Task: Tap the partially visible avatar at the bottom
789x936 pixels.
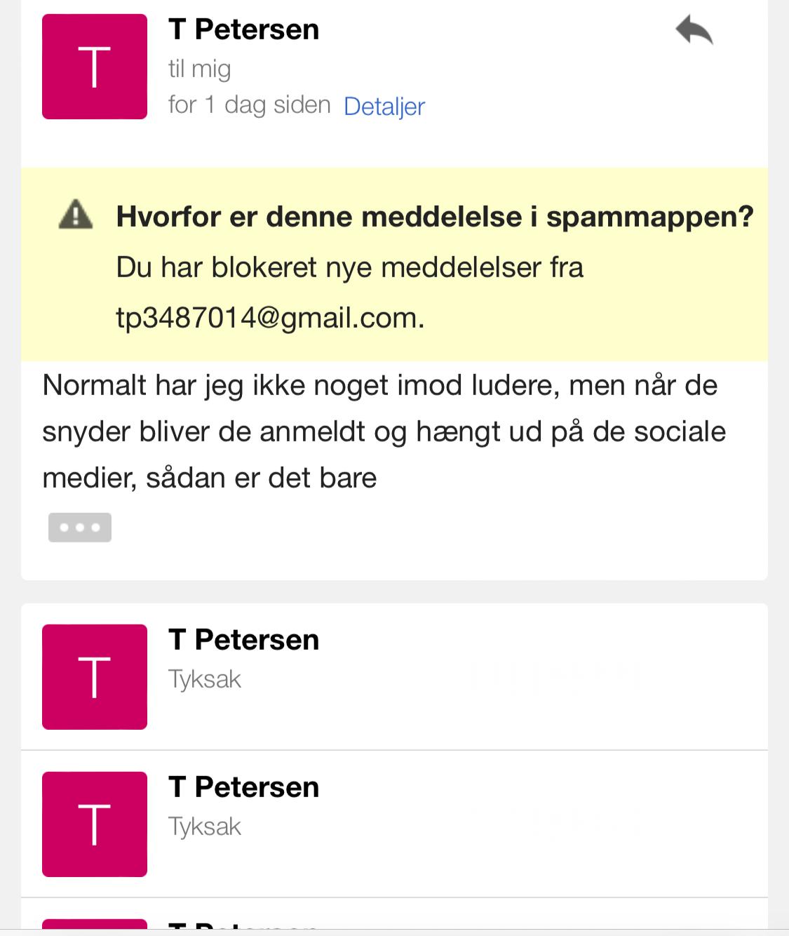Action: (95, 925)
